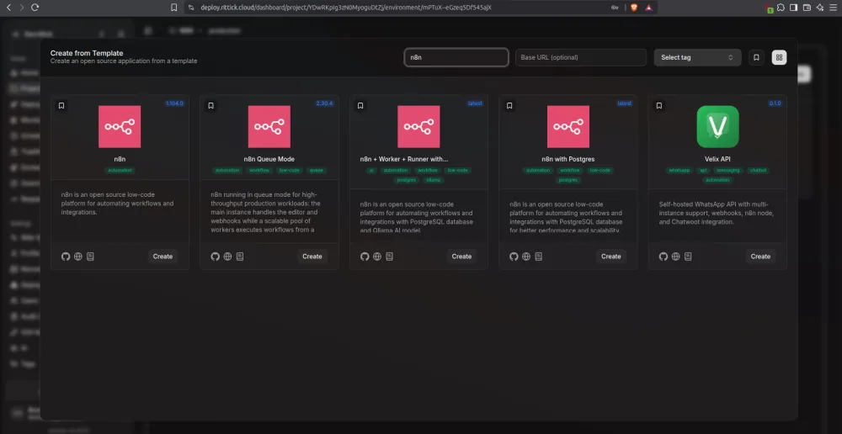842x434 pixels.
Task: Create the n8n Queue Mode template
Action: pos(312,257)
